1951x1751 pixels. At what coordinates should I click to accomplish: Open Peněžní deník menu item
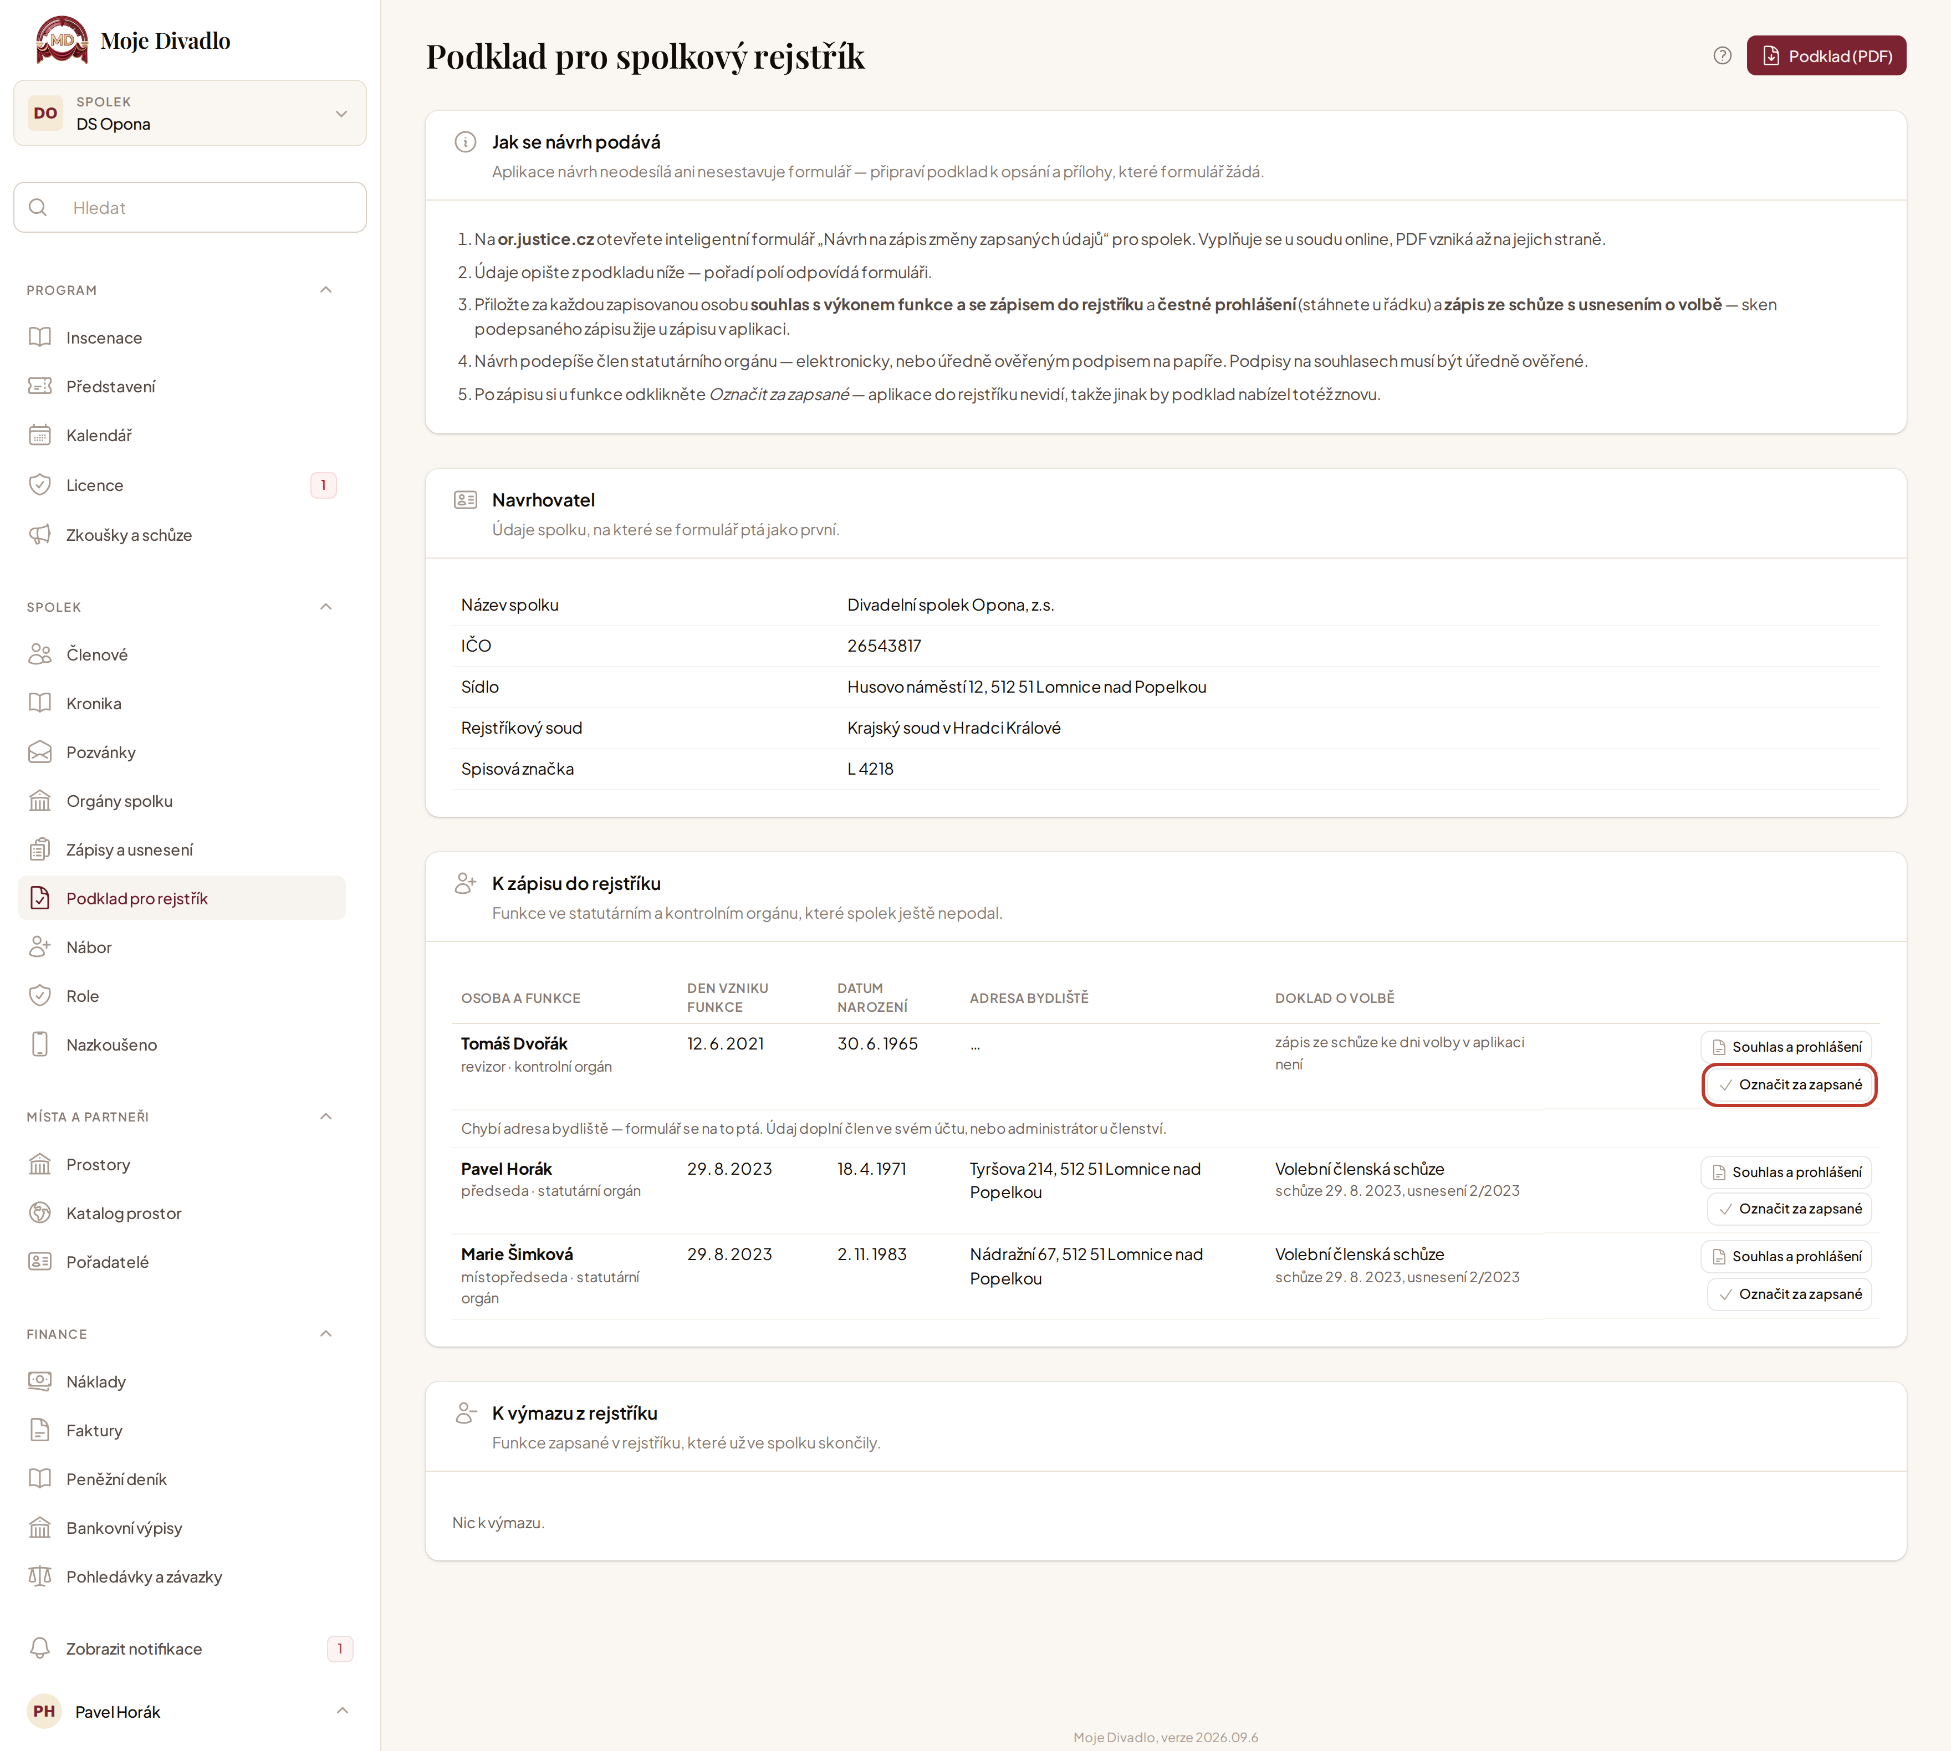click(181, 1479)
